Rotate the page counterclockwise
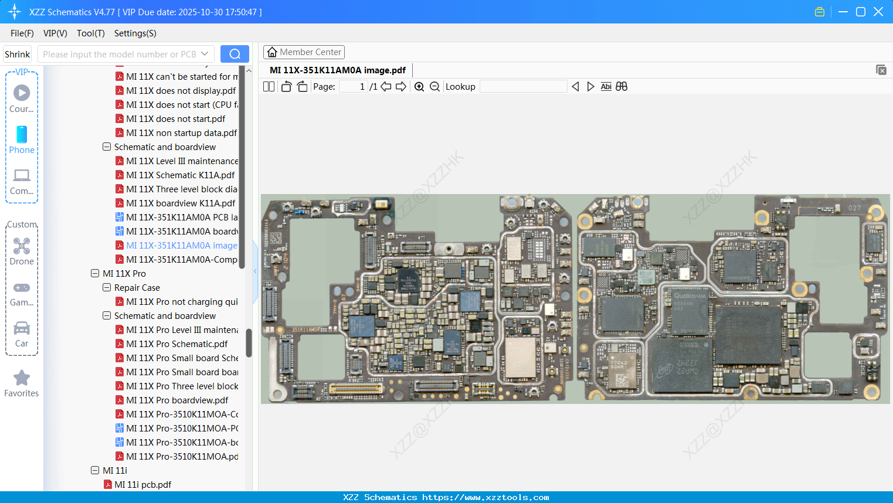Viewport: 893px width, 503px height. click(x=286, y=86)
